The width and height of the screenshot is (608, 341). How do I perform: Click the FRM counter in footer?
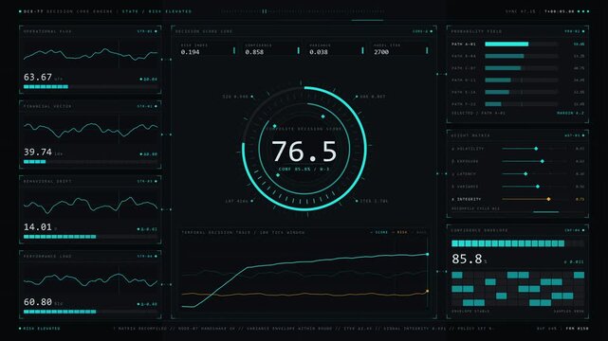[x=577, y=329]
